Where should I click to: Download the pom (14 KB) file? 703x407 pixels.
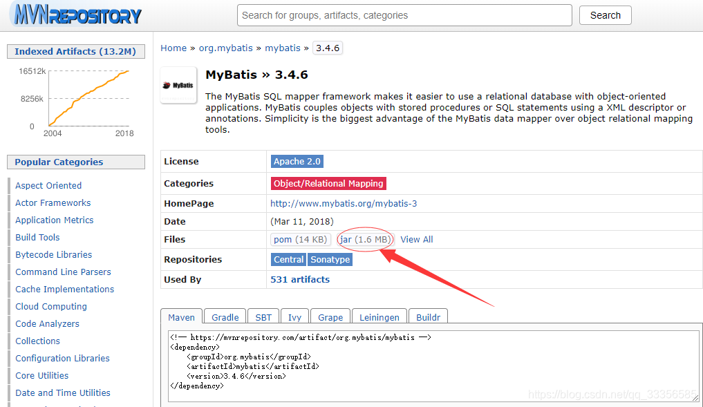301,239
